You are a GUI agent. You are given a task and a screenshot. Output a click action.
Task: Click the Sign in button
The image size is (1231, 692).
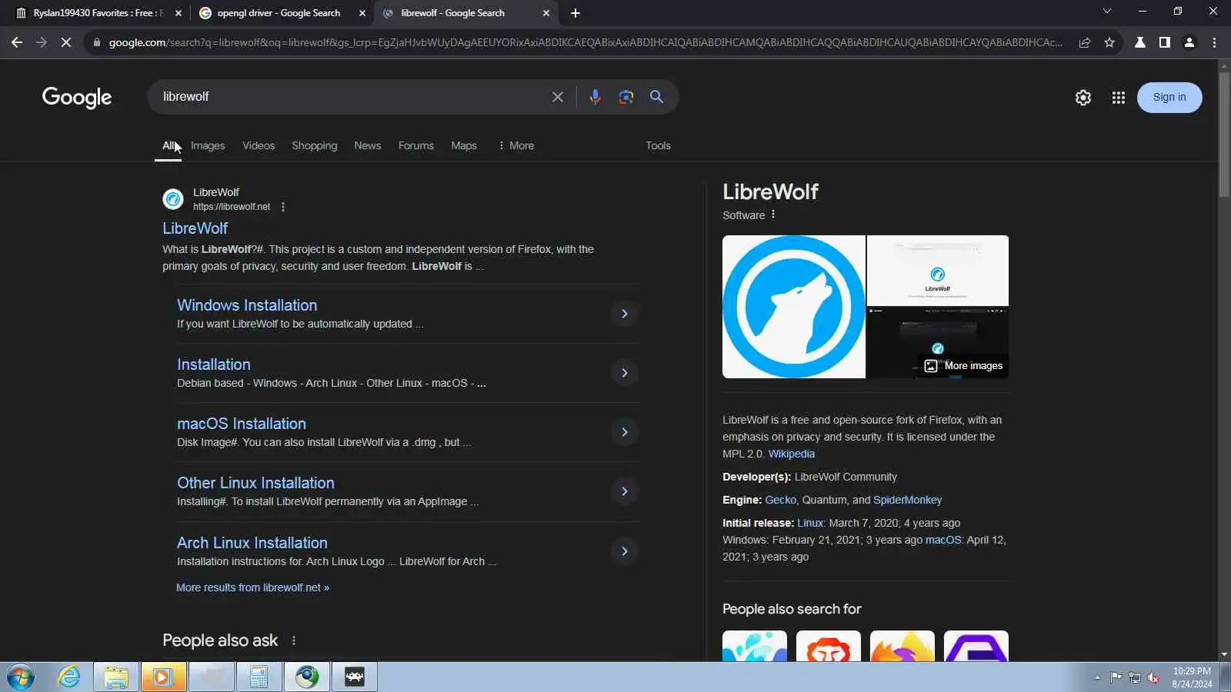tap(1169, 98)
